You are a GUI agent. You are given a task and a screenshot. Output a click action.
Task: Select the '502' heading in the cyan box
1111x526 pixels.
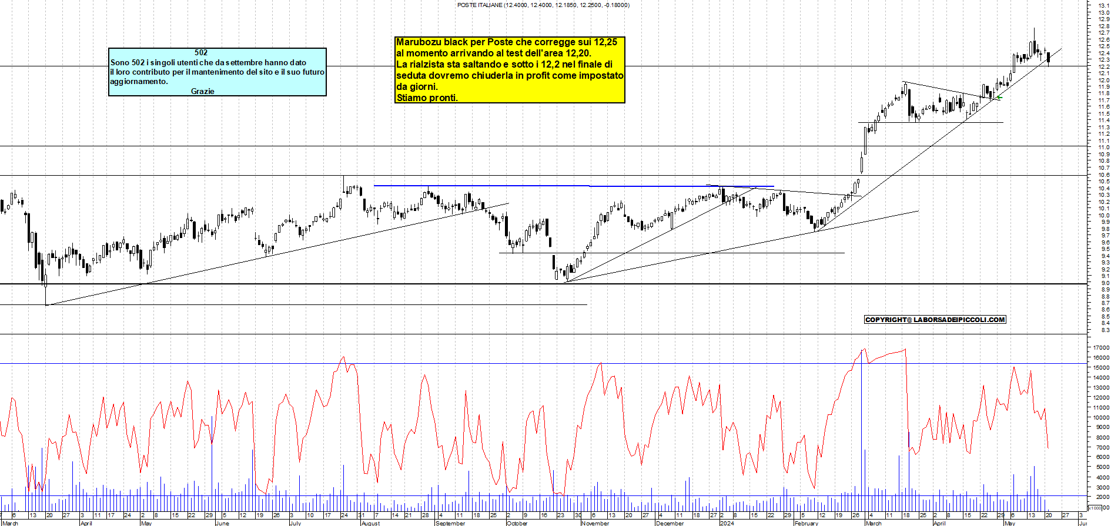point(201,52)
